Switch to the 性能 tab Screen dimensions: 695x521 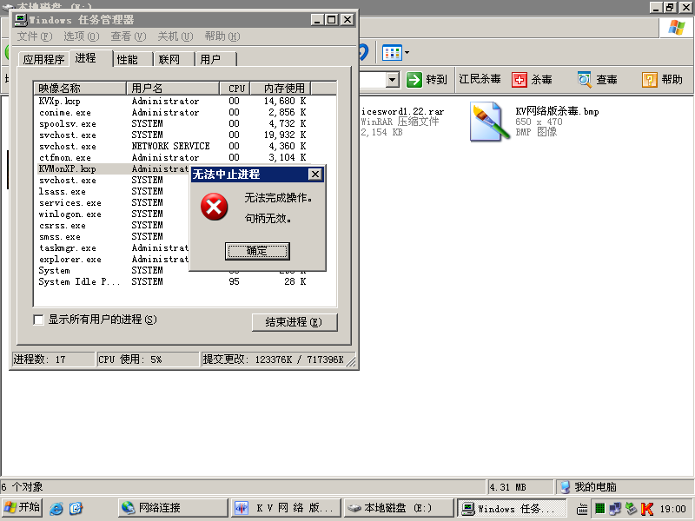click(128, 59)
